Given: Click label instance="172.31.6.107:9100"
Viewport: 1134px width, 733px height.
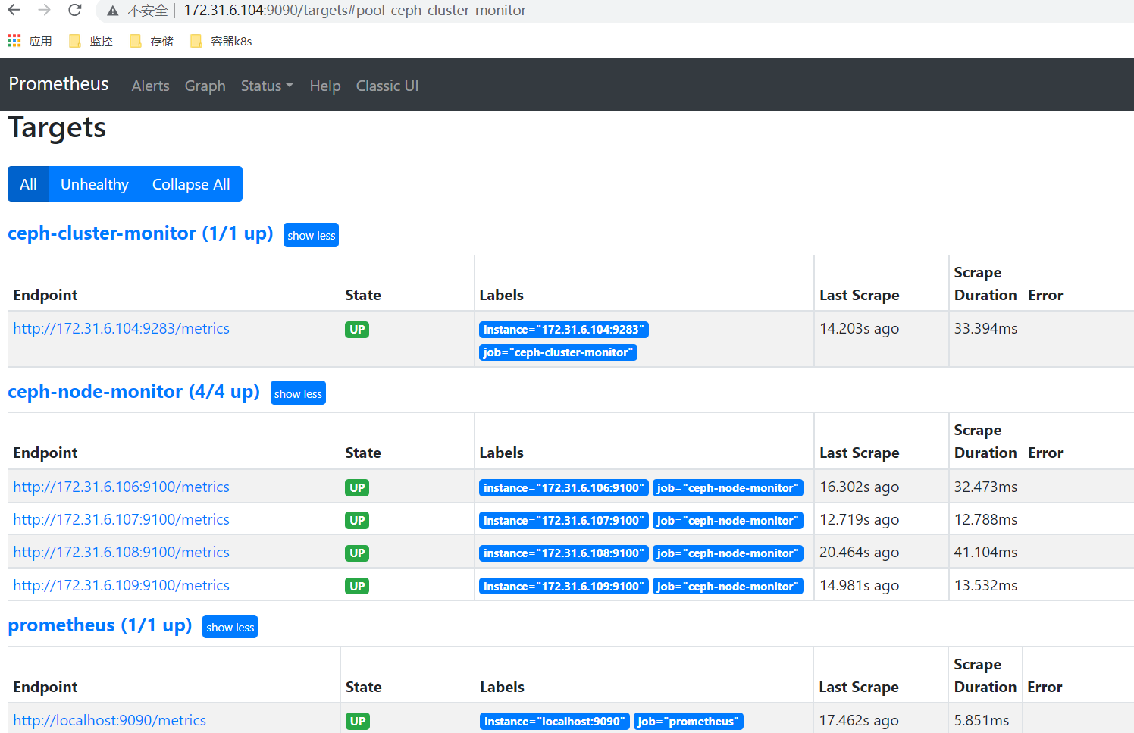Looking at the screenshot, I should (564, 521).
